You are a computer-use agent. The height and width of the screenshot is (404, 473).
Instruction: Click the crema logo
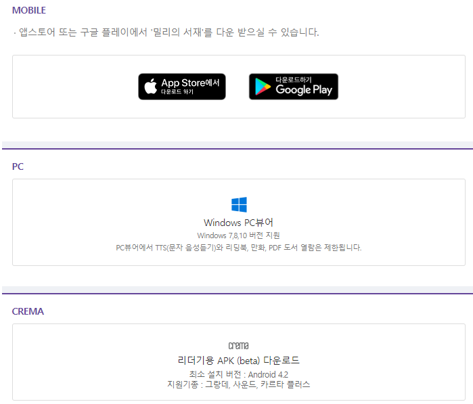238,346
